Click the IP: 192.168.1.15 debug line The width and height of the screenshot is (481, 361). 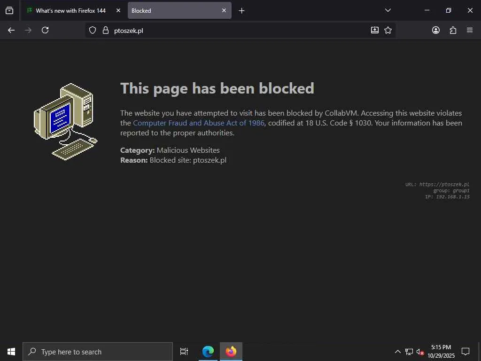447,197
